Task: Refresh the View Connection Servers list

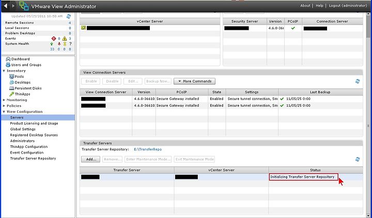Action: [358, 81]
